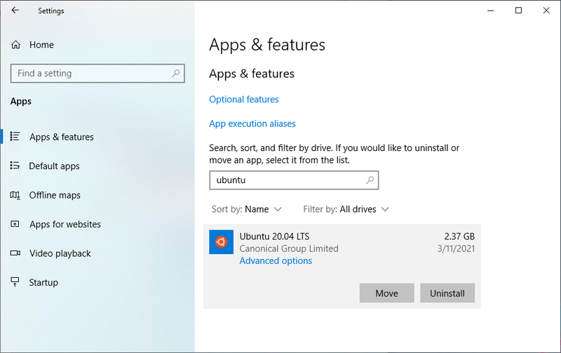This screenshot has width=561, height=353.
Task: Close the Settings window
Action: pos(546,11)
